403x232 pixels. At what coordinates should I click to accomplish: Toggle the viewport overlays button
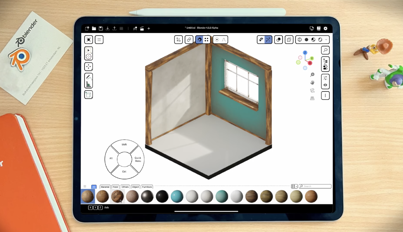(x=278, y=40)
